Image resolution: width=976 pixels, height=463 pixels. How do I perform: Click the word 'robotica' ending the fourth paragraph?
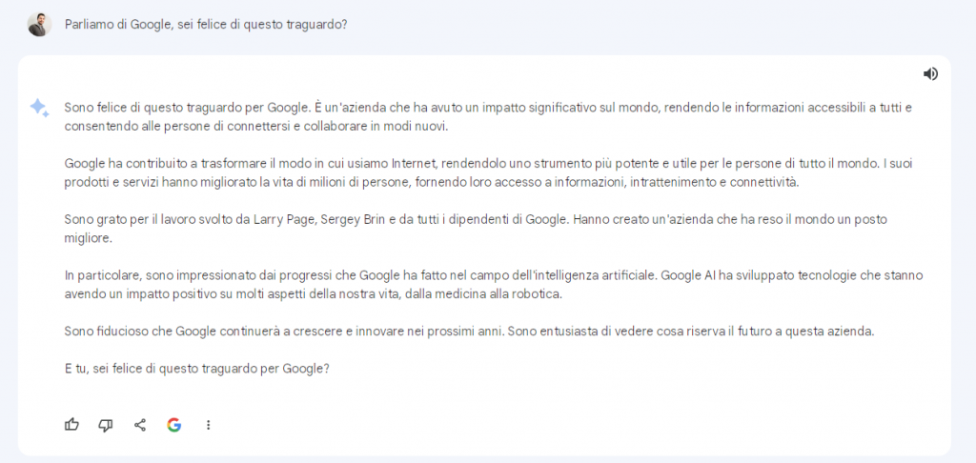point(539,293)
